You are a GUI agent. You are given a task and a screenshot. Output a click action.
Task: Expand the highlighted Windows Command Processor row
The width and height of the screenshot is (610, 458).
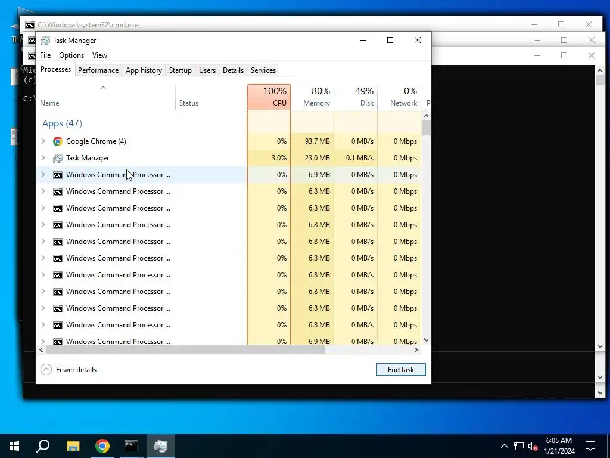point(43,175)
